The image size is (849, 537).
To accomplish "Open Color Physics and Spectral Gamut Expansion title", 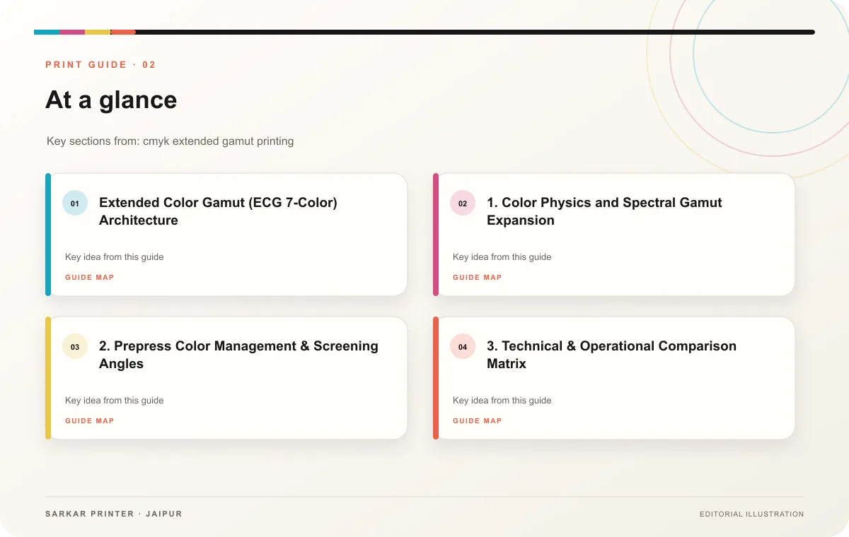I will (x=604, y=211).
